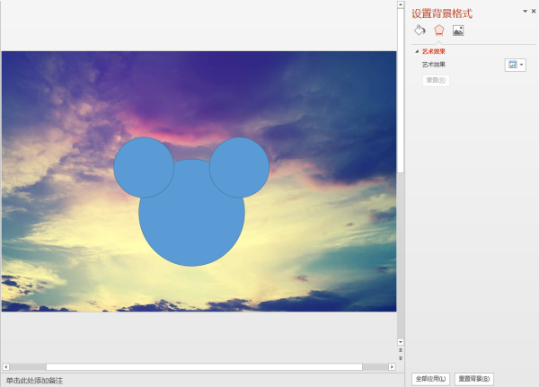
Task: Click the 艺术效果 option label beside the dropdown
Action: (x=434, y=65)
